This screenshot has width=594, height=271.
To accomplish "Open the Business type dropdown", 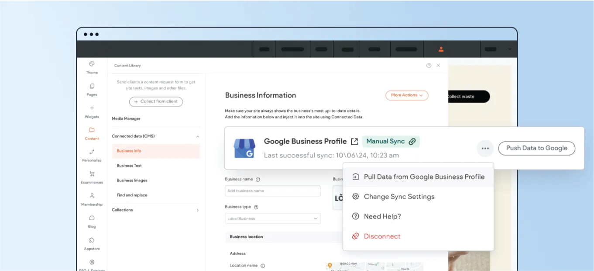I will point(273,219).
